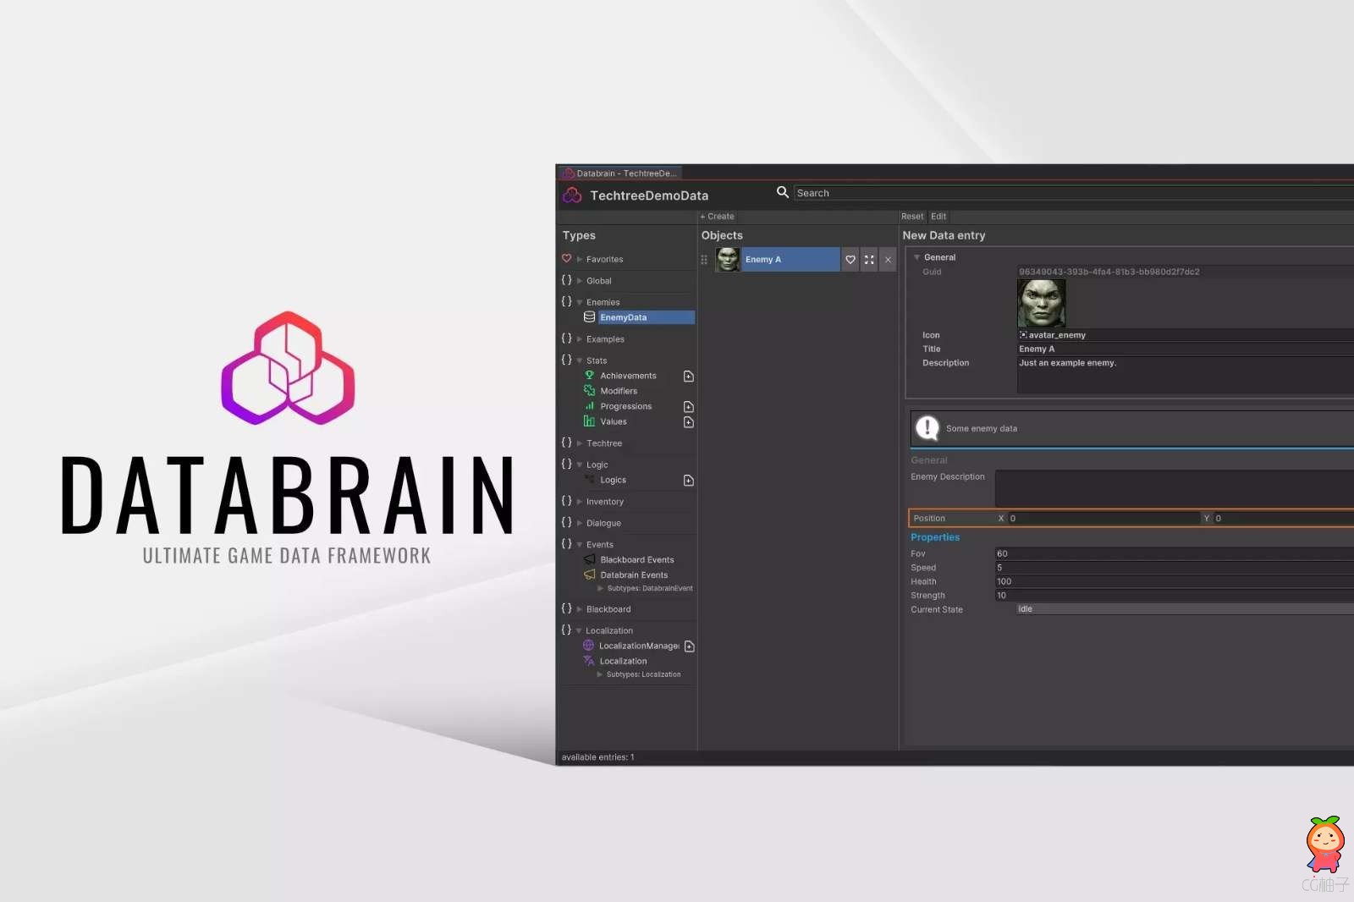Expand the Techtree type group
Screen dimensions: 1354x902
580,443
